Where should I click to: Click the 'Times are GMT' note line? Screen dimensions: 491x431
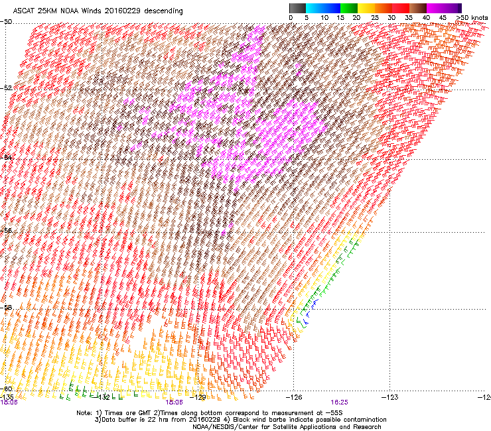[209, 413]
